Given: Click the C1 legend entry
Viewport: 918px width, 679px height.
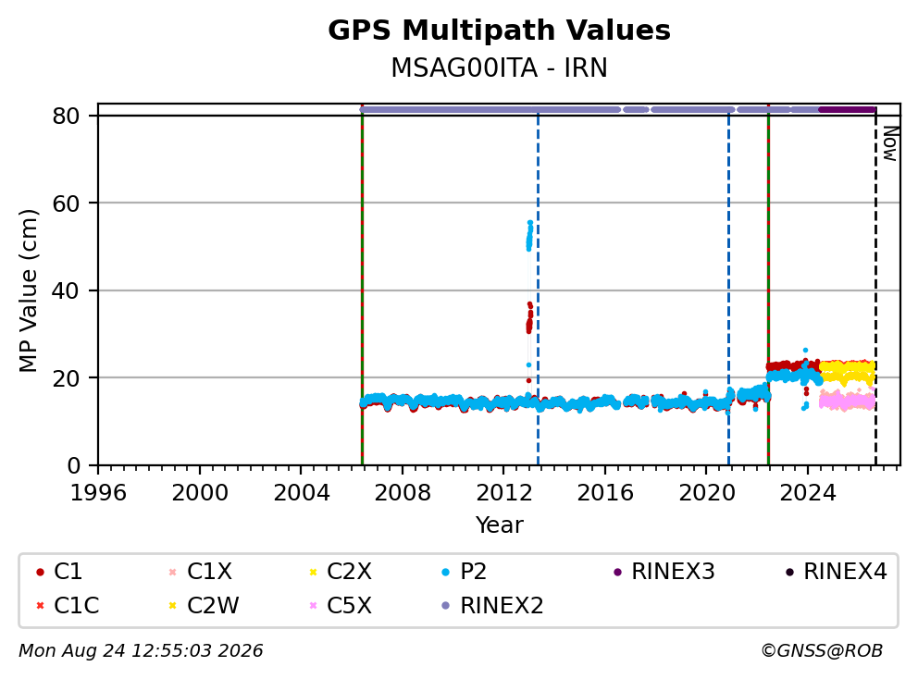Looking at the screenshot, I should pyautogui.click(x=59, y=572).
